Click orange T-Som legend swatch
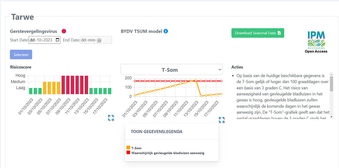Viewport: 339px width, 168px height. 128,148
